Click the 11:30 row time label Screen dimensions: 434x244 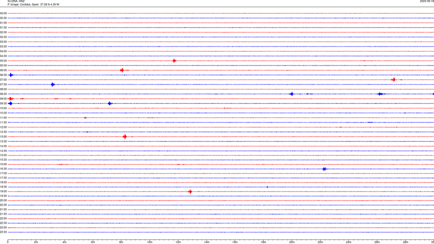point(3,122)
